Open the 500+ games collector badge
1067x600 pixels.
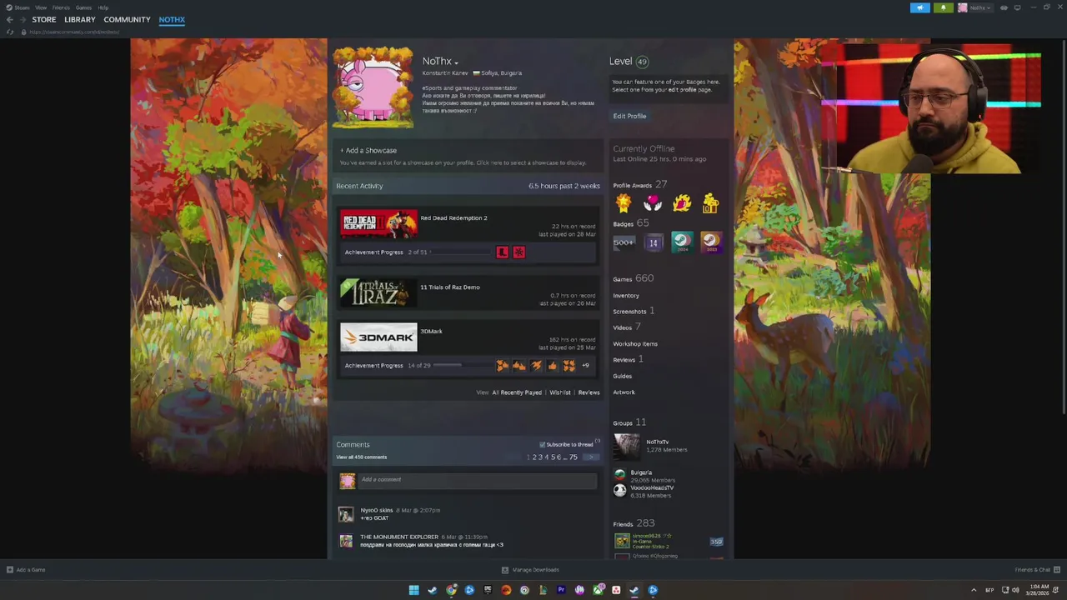click(x=624, y=242)
